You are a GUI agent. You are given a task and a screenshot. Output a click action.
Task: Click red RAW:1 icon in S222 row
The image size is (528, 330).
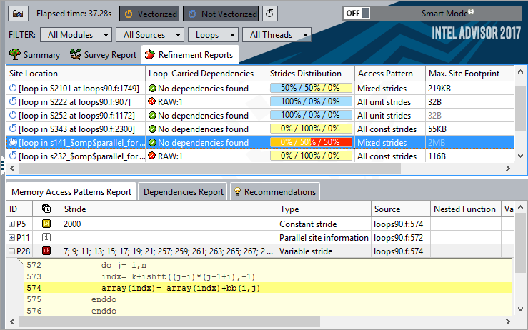pyautogui.click(x=152, y=101)
